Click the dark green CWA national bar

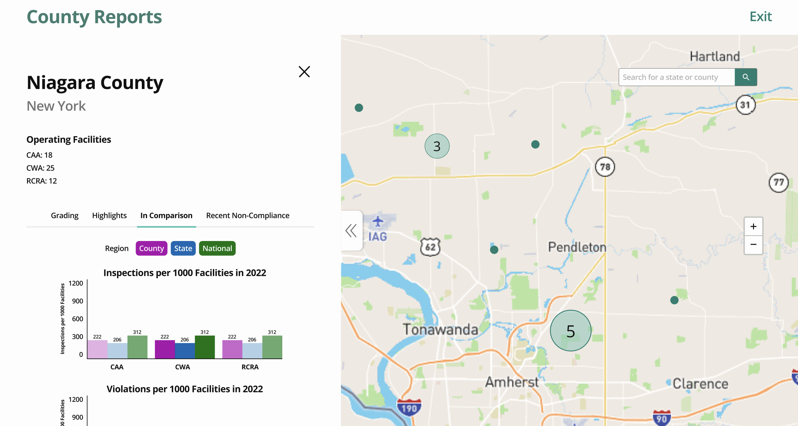tap(205, 347)
